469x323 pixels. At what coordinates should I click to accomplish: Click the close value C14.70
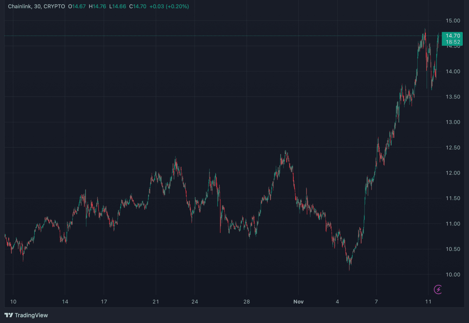coord(138,7)
